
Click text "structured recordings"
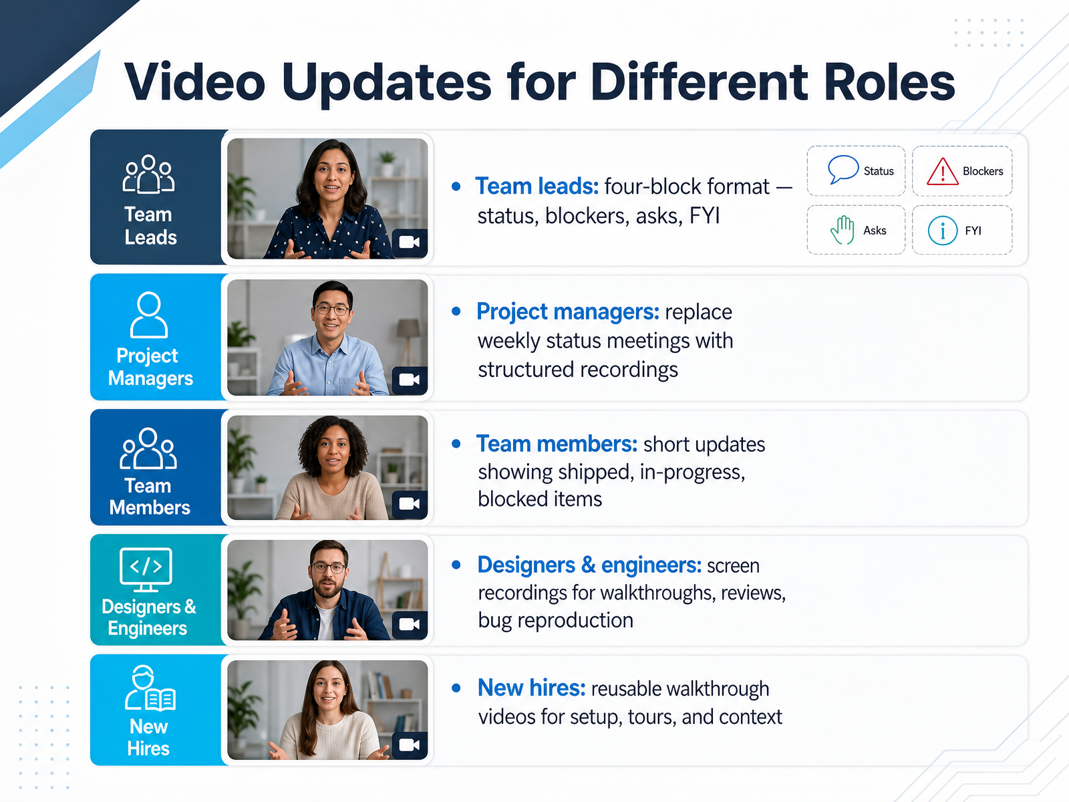(x=578, y=370)
